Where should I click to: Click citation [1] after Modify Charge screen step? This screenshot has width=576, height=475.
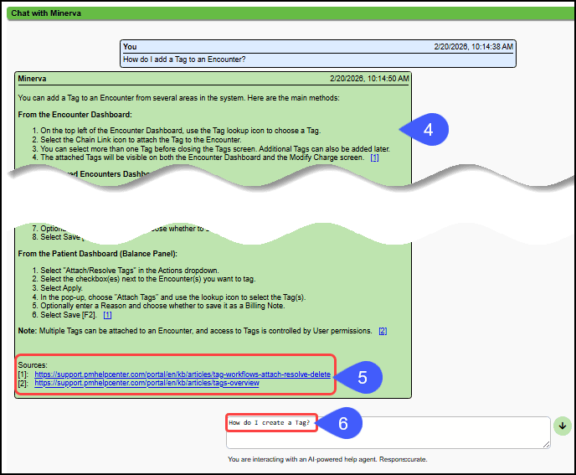click(374, 157)
